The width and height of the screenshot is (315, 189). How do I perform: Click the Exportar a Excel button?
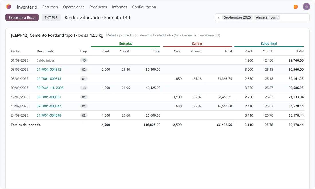pos(22,17)
